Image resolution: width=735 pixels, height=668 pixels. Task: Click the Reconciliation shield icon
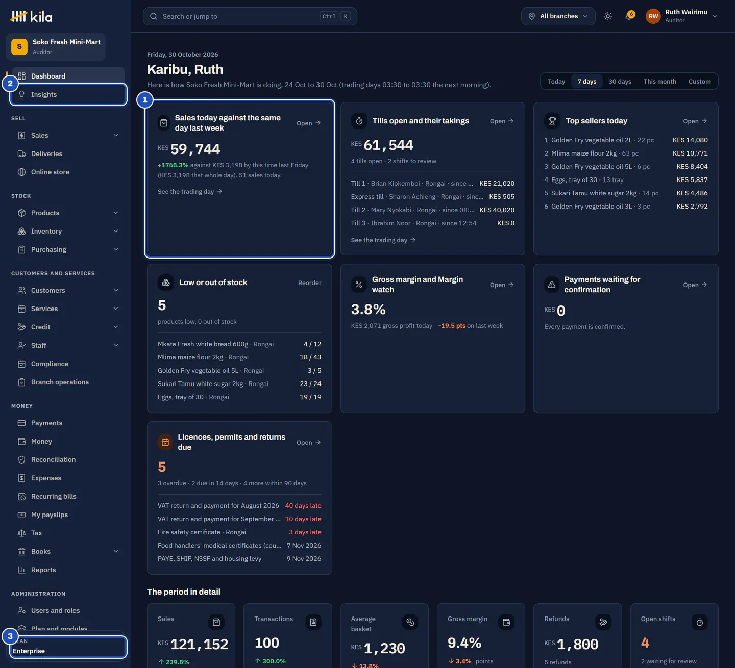pos(21,459)
